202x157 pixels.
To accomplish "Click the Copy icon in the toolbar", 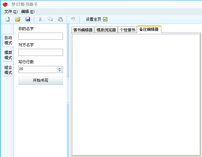I will pyautogui.click(x=50, y=19).
